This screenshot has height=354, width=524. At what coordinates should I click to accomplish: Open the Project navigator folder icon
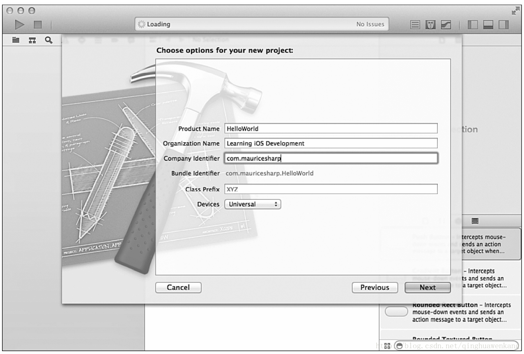point(16,40)
